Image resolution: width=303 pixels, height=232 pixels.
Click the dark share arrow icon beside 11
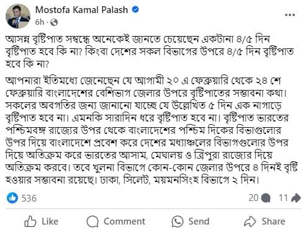[296, 198]
